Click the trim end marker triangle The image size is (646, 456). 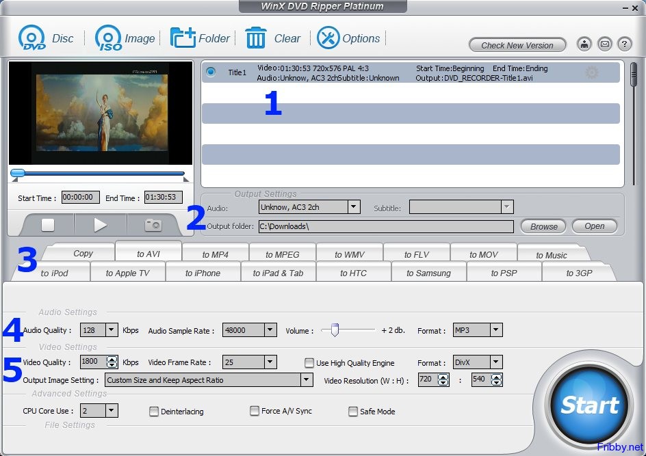[x=186, y=180]
